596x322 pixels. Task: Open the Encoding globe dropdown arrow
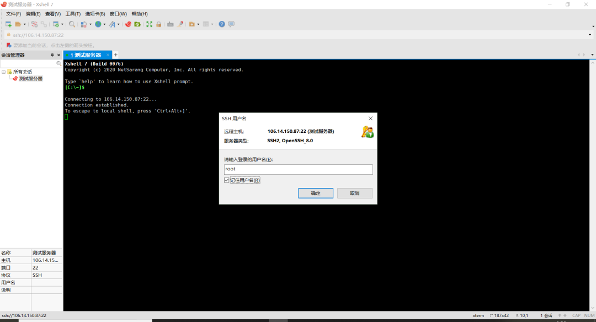coord(104,24)
